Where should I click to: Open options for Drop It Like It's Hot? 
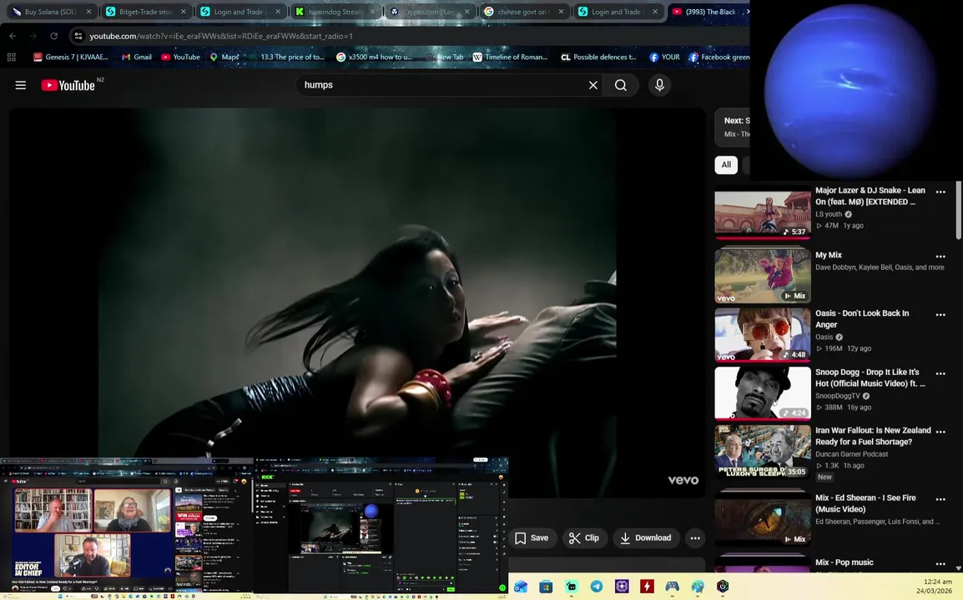(x=940, y=373)
